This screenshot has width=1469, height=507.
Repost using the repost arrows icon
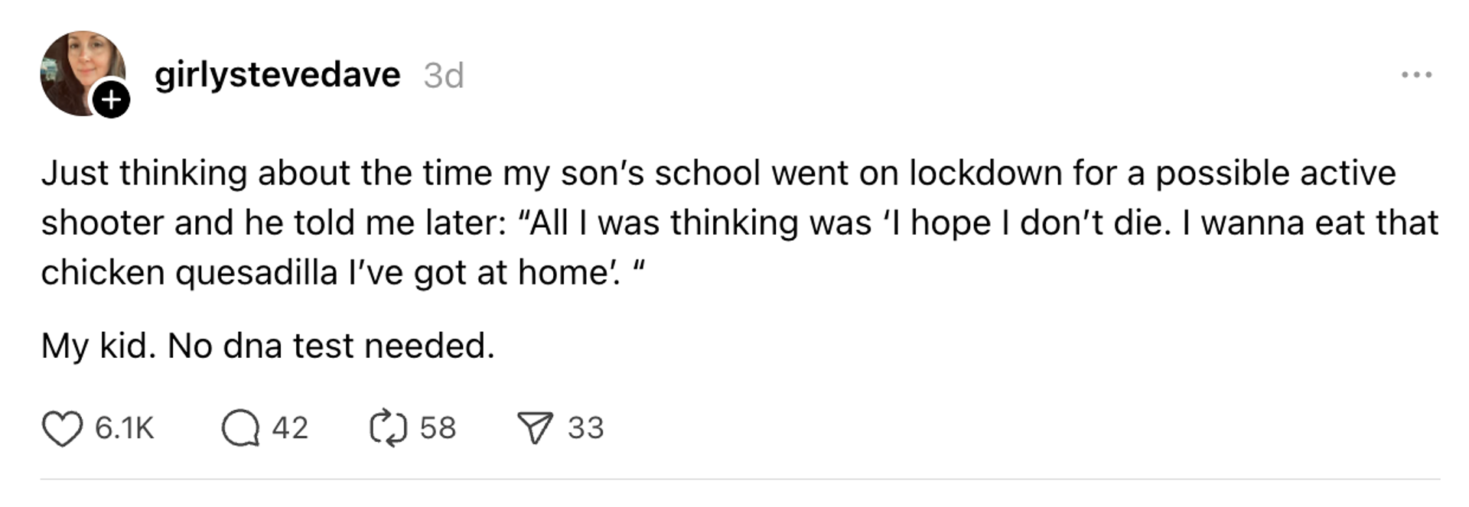(387, 429)
